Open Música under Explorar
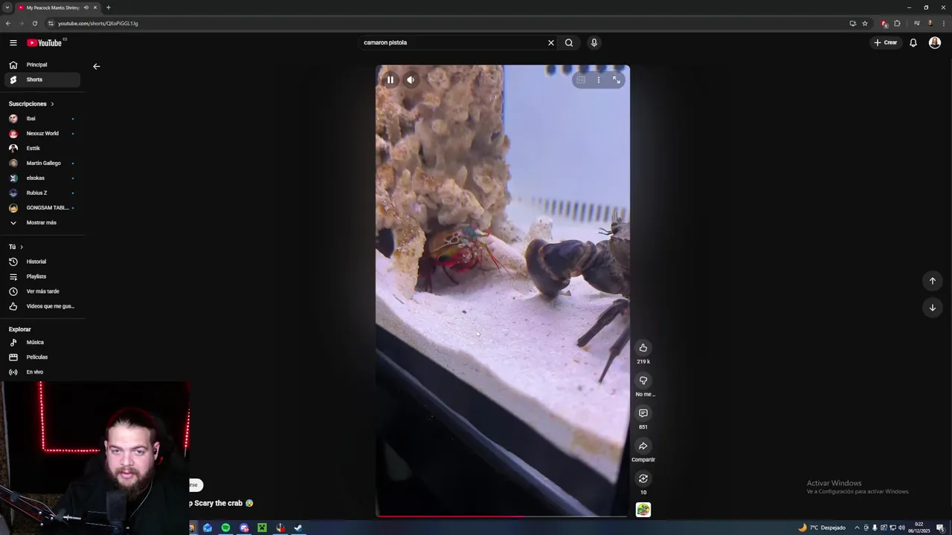Screen dimensions: 952x535 [42, 342]
